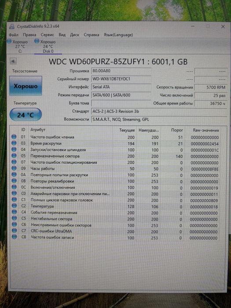The image size is (231, 308).
Task: Select the CRC-ошибки UltraDMA row
Action: pos(115,231)
